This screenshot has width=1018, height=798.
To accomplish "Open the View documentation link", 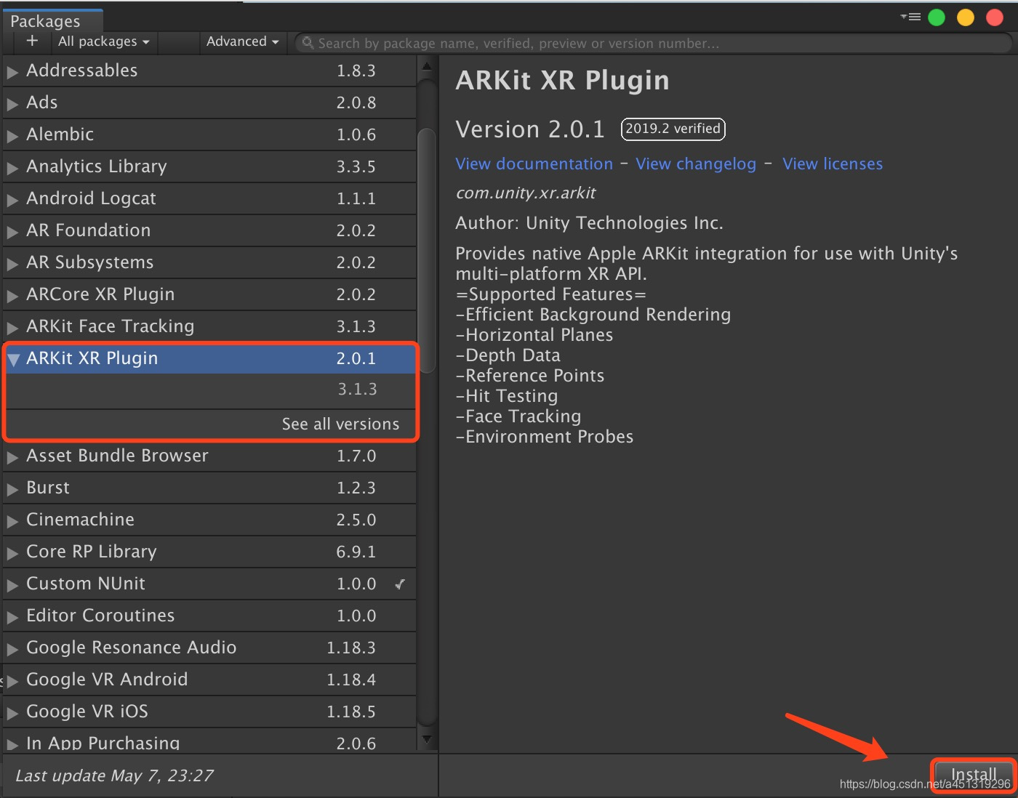I will (534, 164).
